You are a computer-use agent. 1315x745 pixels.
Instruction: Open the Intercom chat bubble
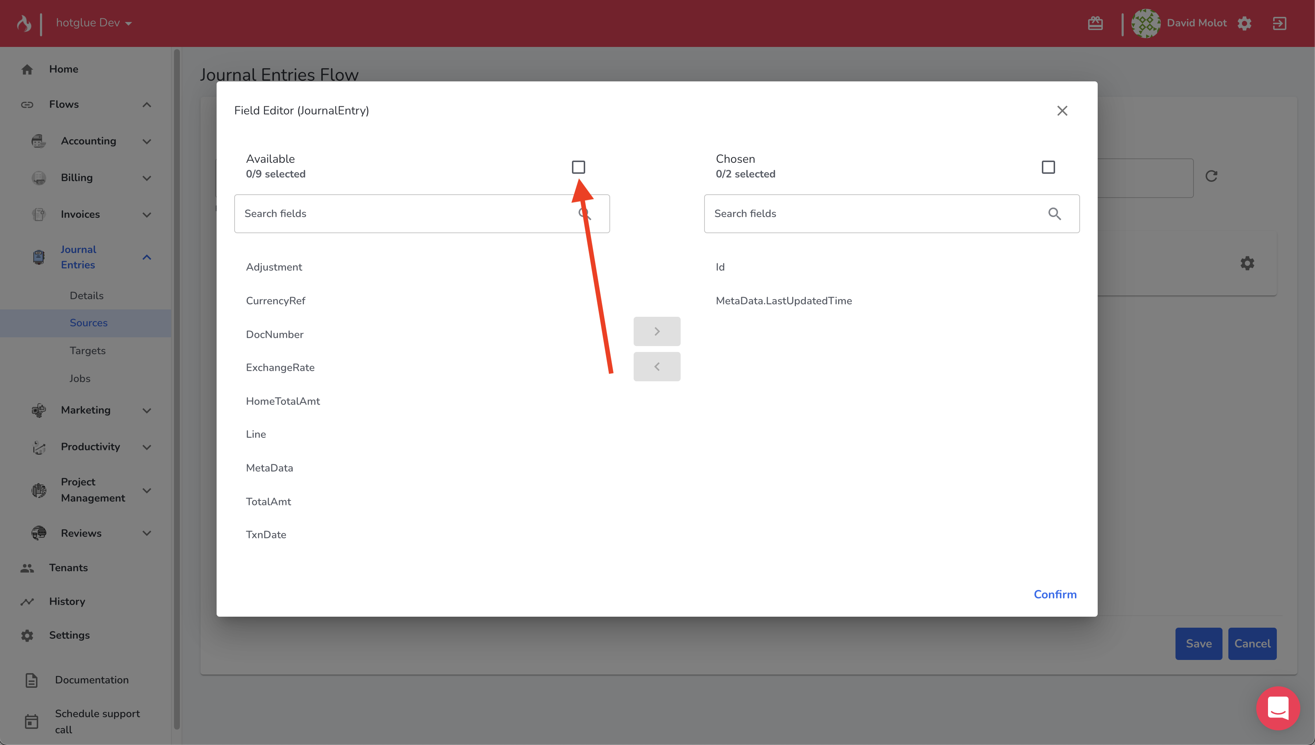click(x=1278, y=708)
